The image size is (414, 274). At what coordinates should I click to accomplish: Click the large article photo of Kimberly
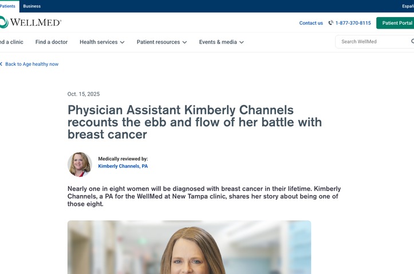click(x=190, y=247)
